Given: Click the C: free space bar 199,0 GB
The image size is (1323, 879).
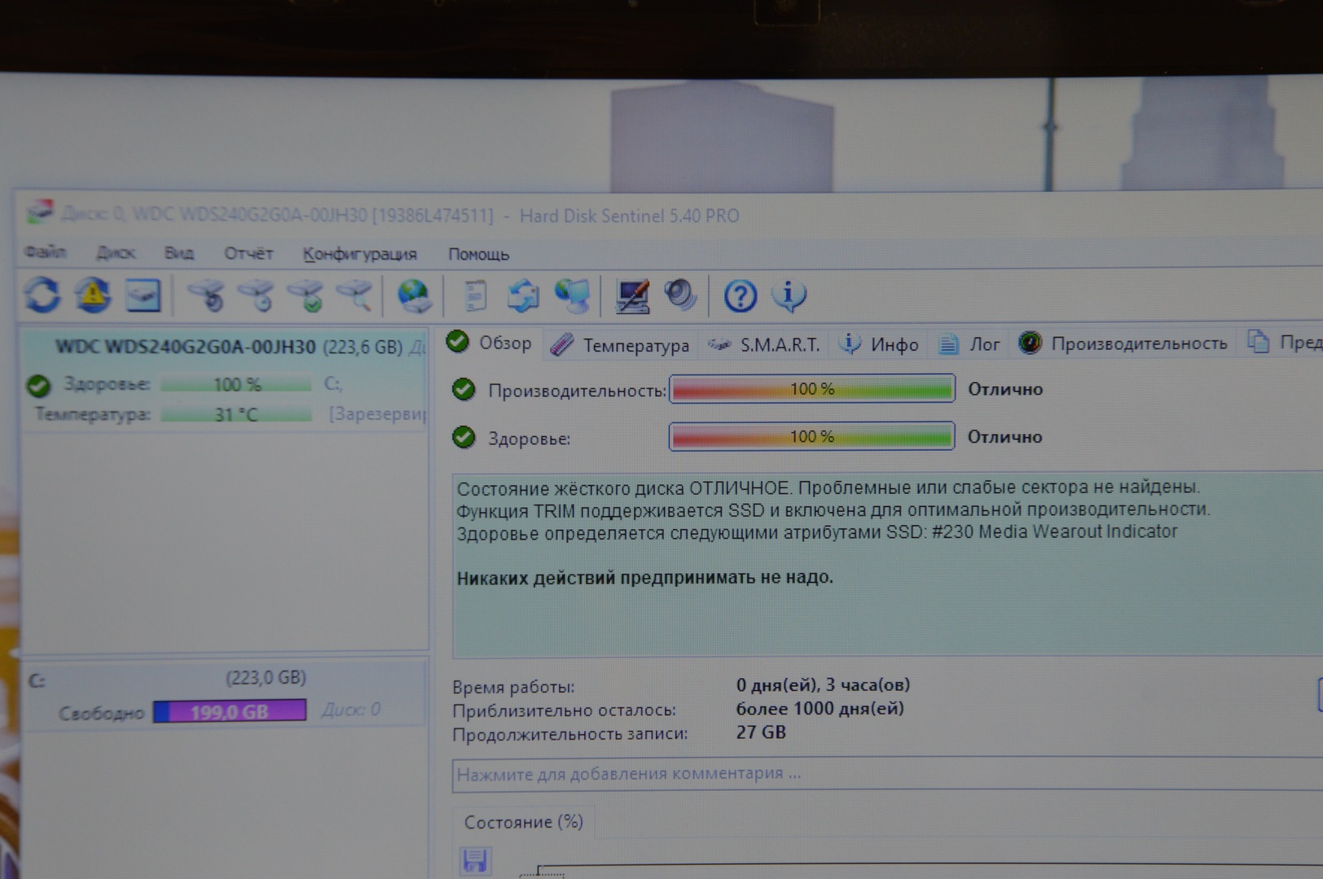Looking at the screenshot, I should point(230,711).
